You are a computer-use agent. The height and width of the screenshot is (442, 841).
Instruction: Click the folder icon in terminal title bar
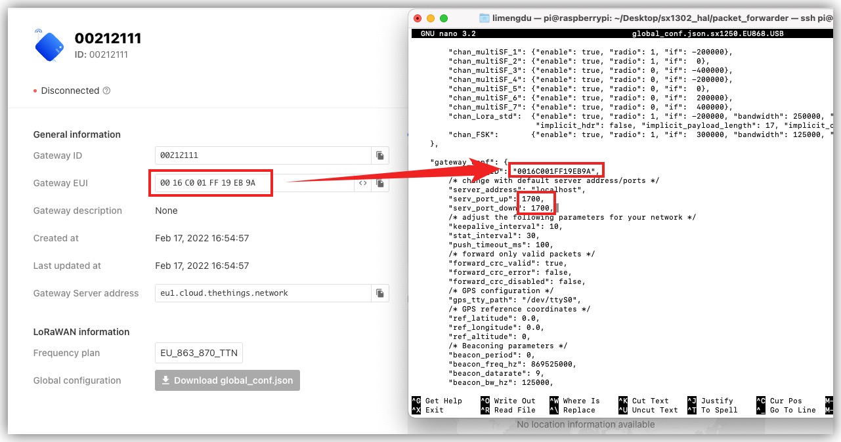[485, 18]
